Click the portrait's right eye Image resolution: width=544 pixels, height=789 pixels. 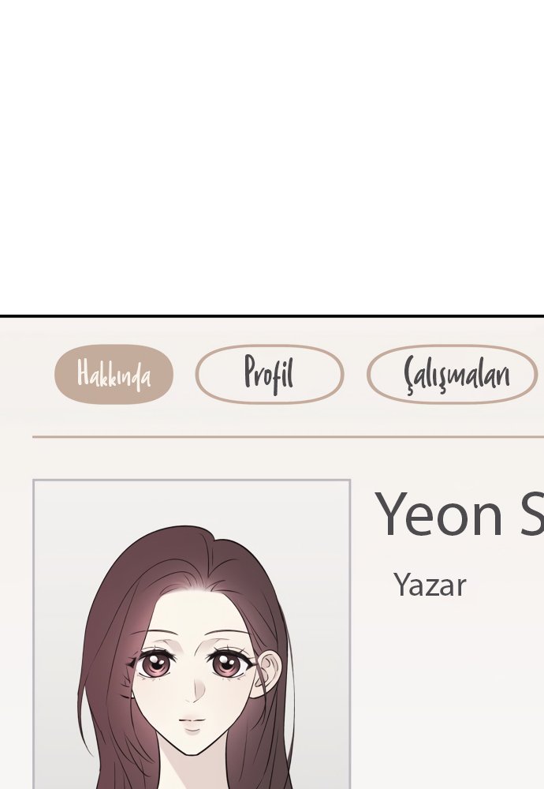click(229, 664)
